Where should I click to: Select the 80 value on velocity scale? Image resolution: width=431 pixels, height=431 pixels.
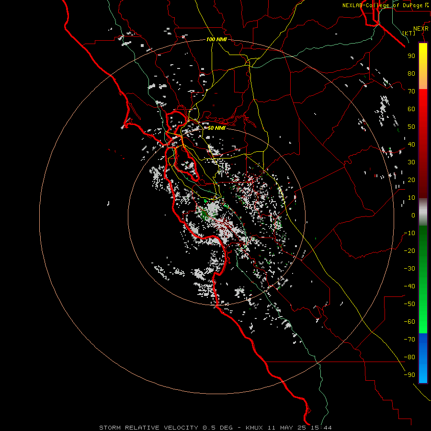tap(411, 73)
